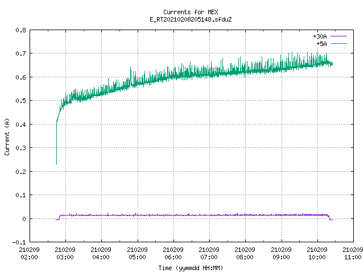Click y-axis tick value 0.6
This screenshot has width=364, height=273.
point(20,77)
